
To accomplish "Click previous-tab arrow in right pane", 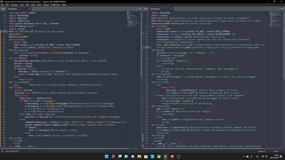I will 145,9.
